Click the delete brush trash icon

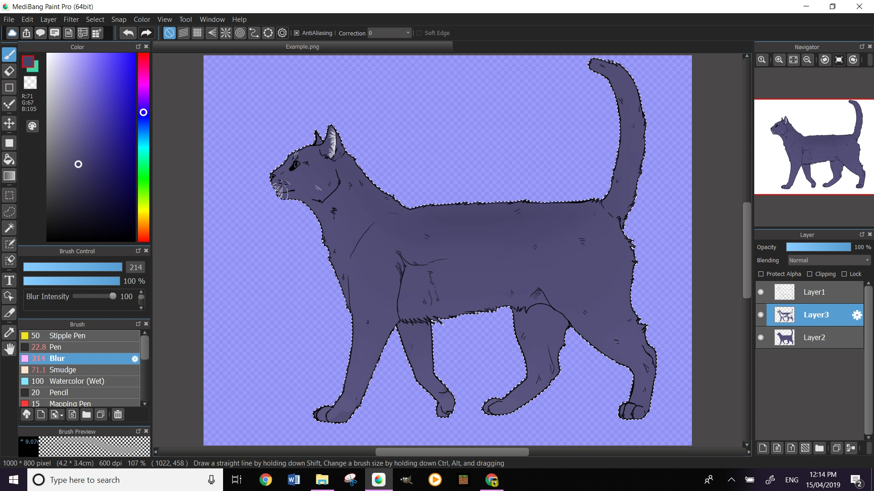click(118, 414)
